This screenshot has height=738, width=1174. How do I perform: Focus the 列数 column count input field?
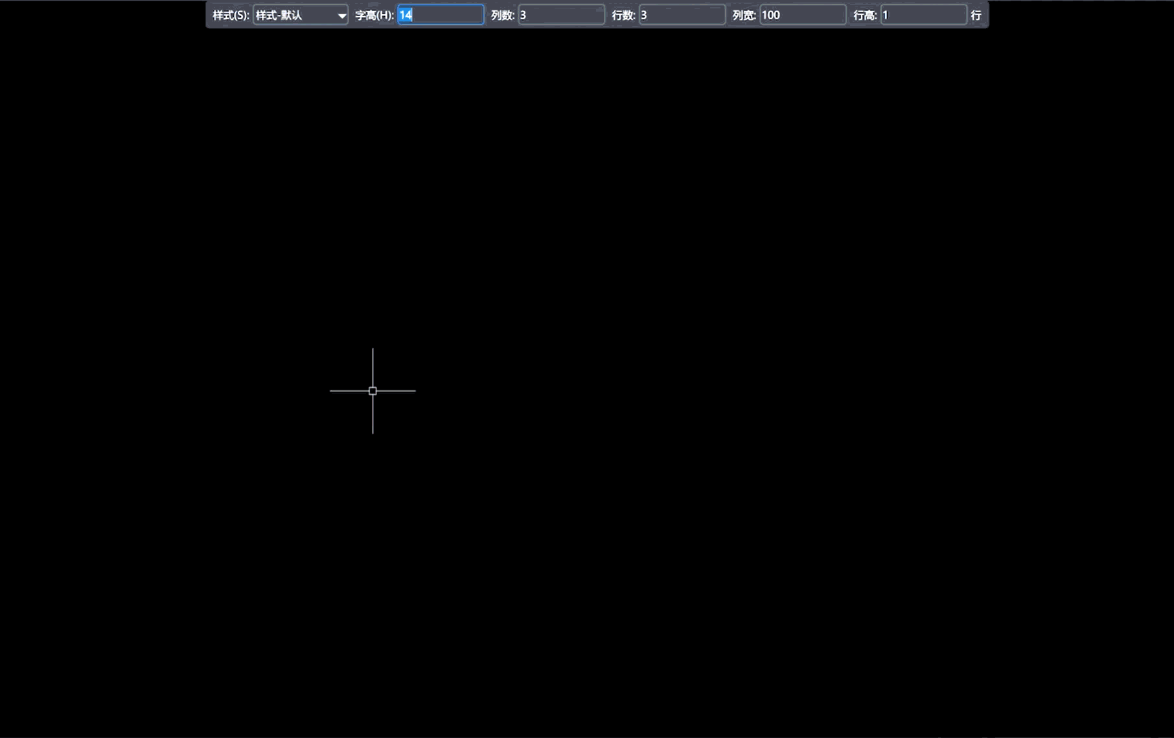click(561, 15)
